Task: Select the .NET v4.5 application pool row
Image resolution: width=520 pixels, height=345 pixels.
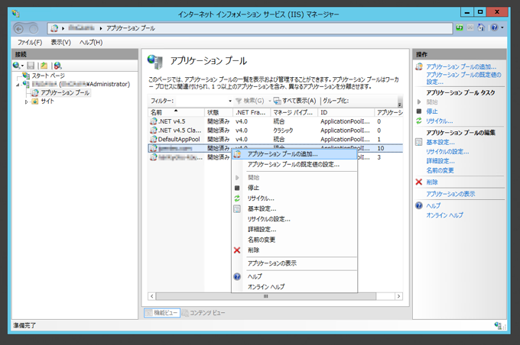Action: coord(275,121)
